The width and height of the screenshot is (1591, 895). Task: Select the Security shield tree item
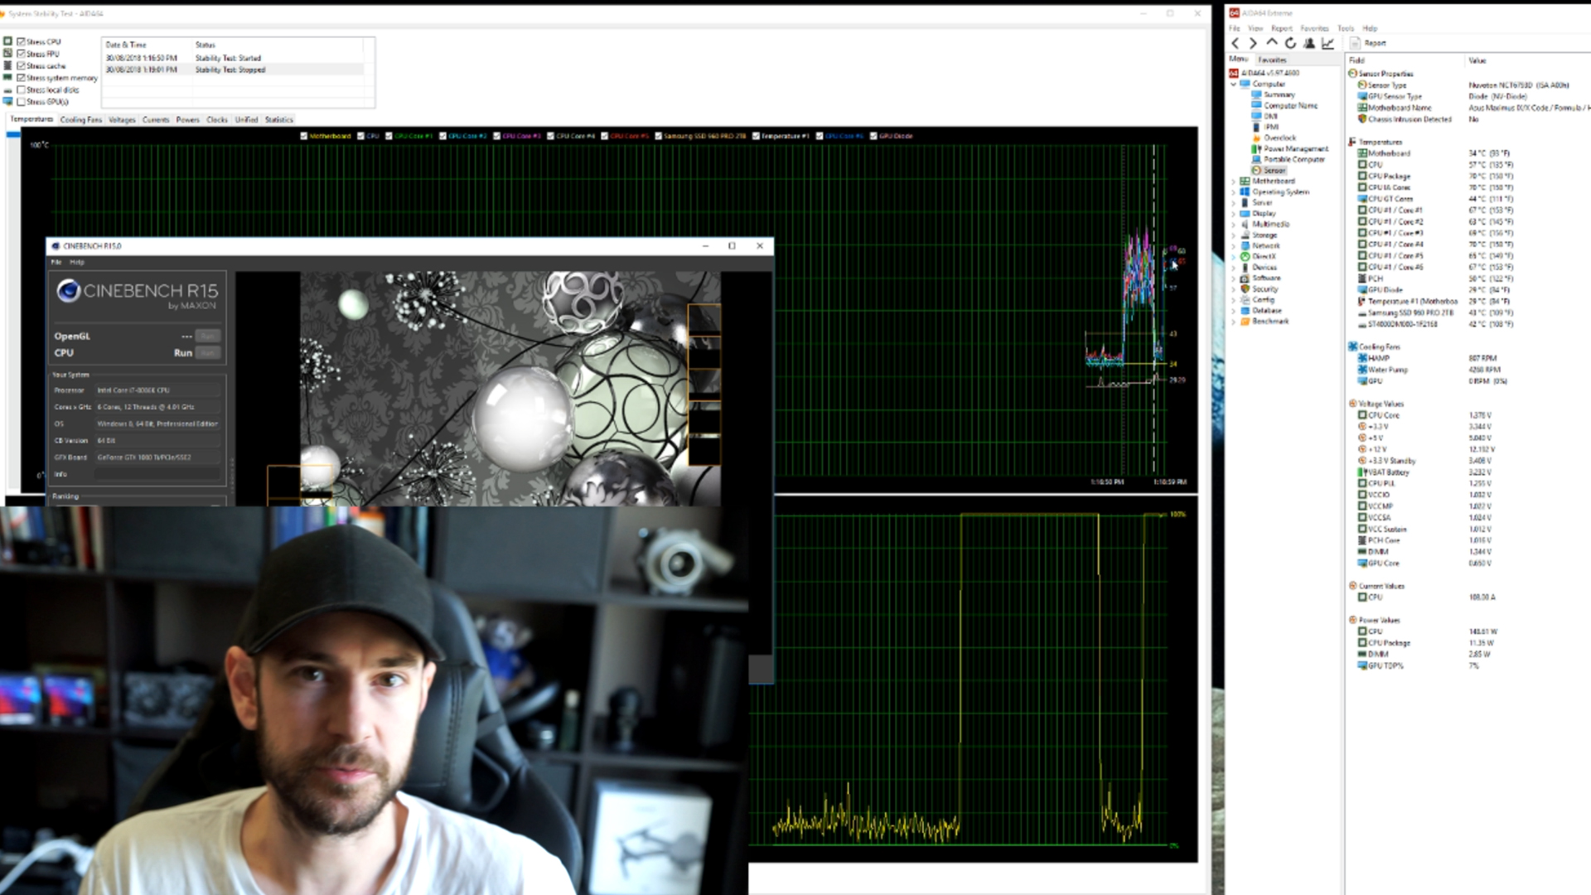pyautogui.click(x=1260, y=288)
